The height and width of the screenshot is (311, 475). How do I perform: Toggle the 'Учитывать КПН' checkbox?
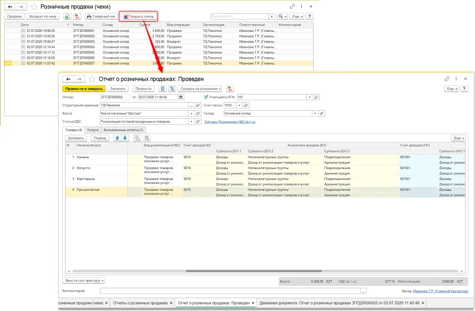[206, 97]
